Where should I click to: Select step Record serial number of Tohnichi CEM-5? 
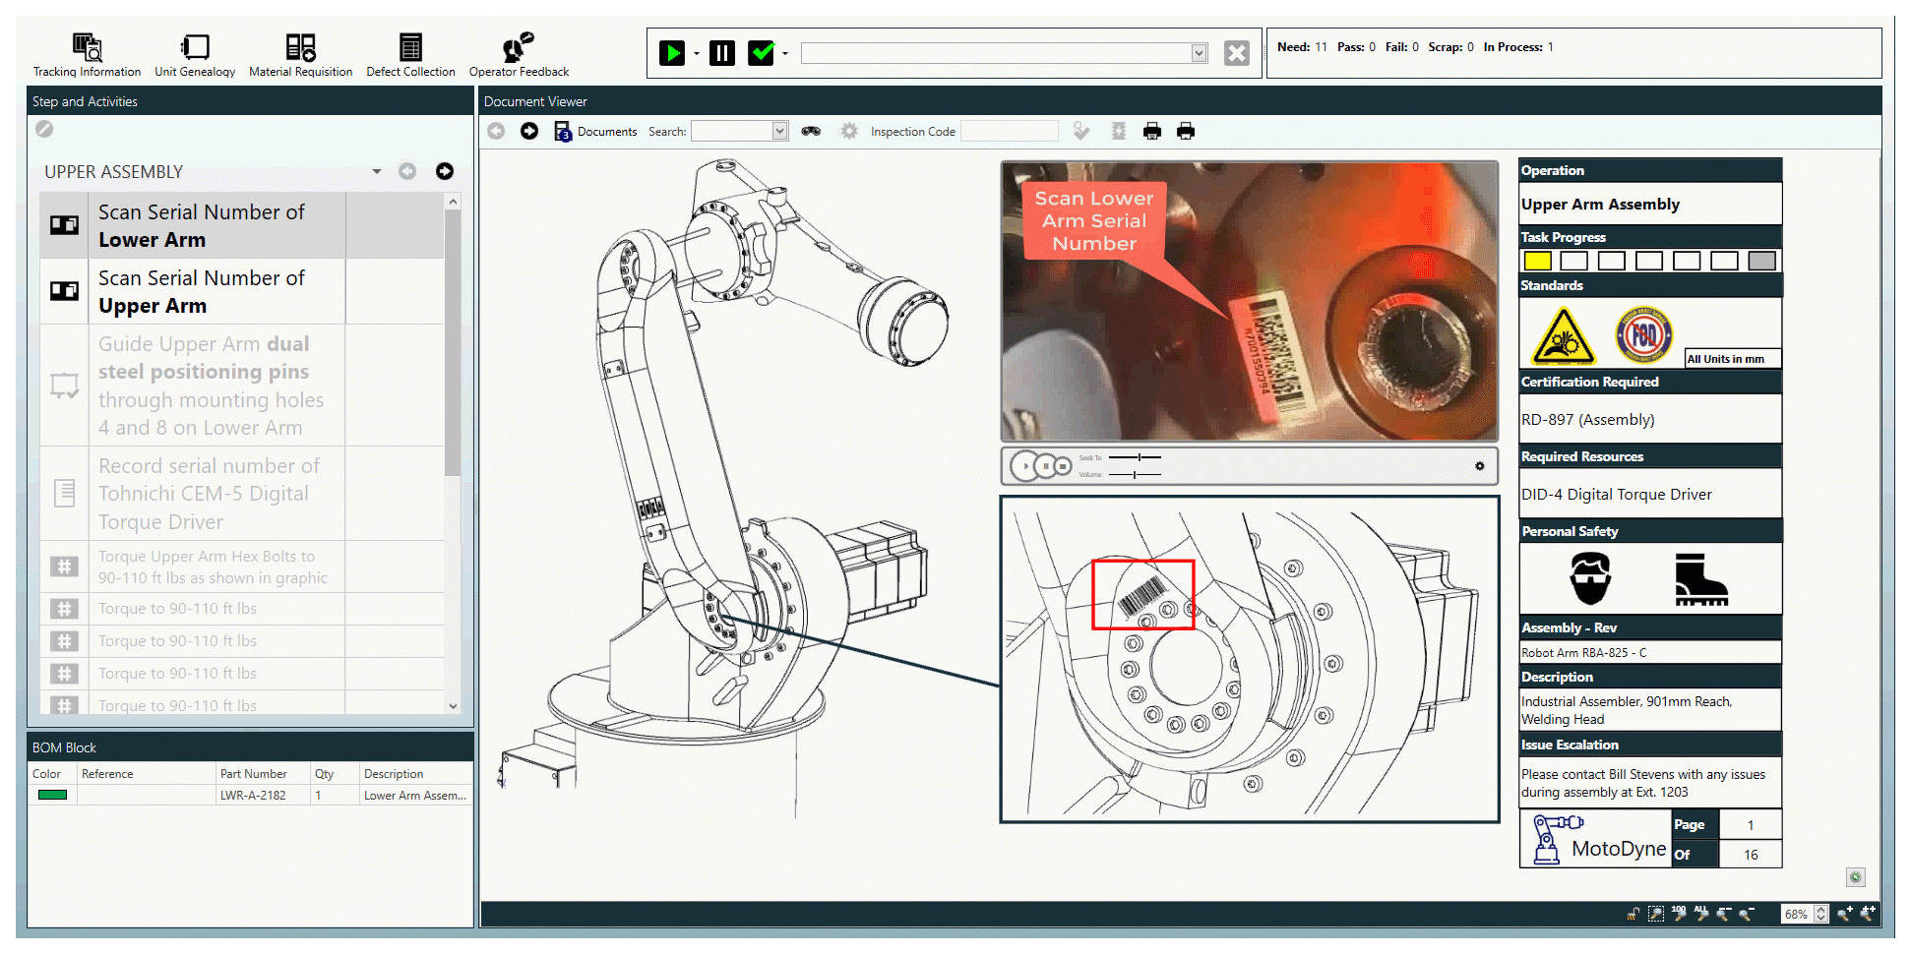click(x=241, y=494)
